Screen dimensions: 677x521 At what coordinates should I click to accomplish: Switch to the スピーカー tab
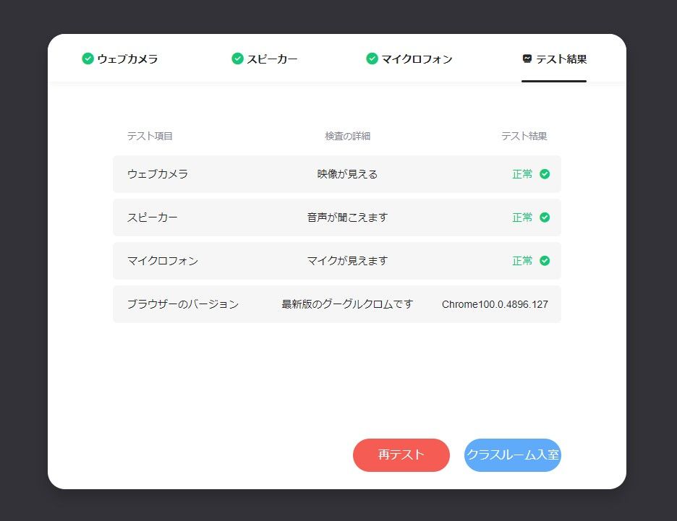[x=272, y=59]
